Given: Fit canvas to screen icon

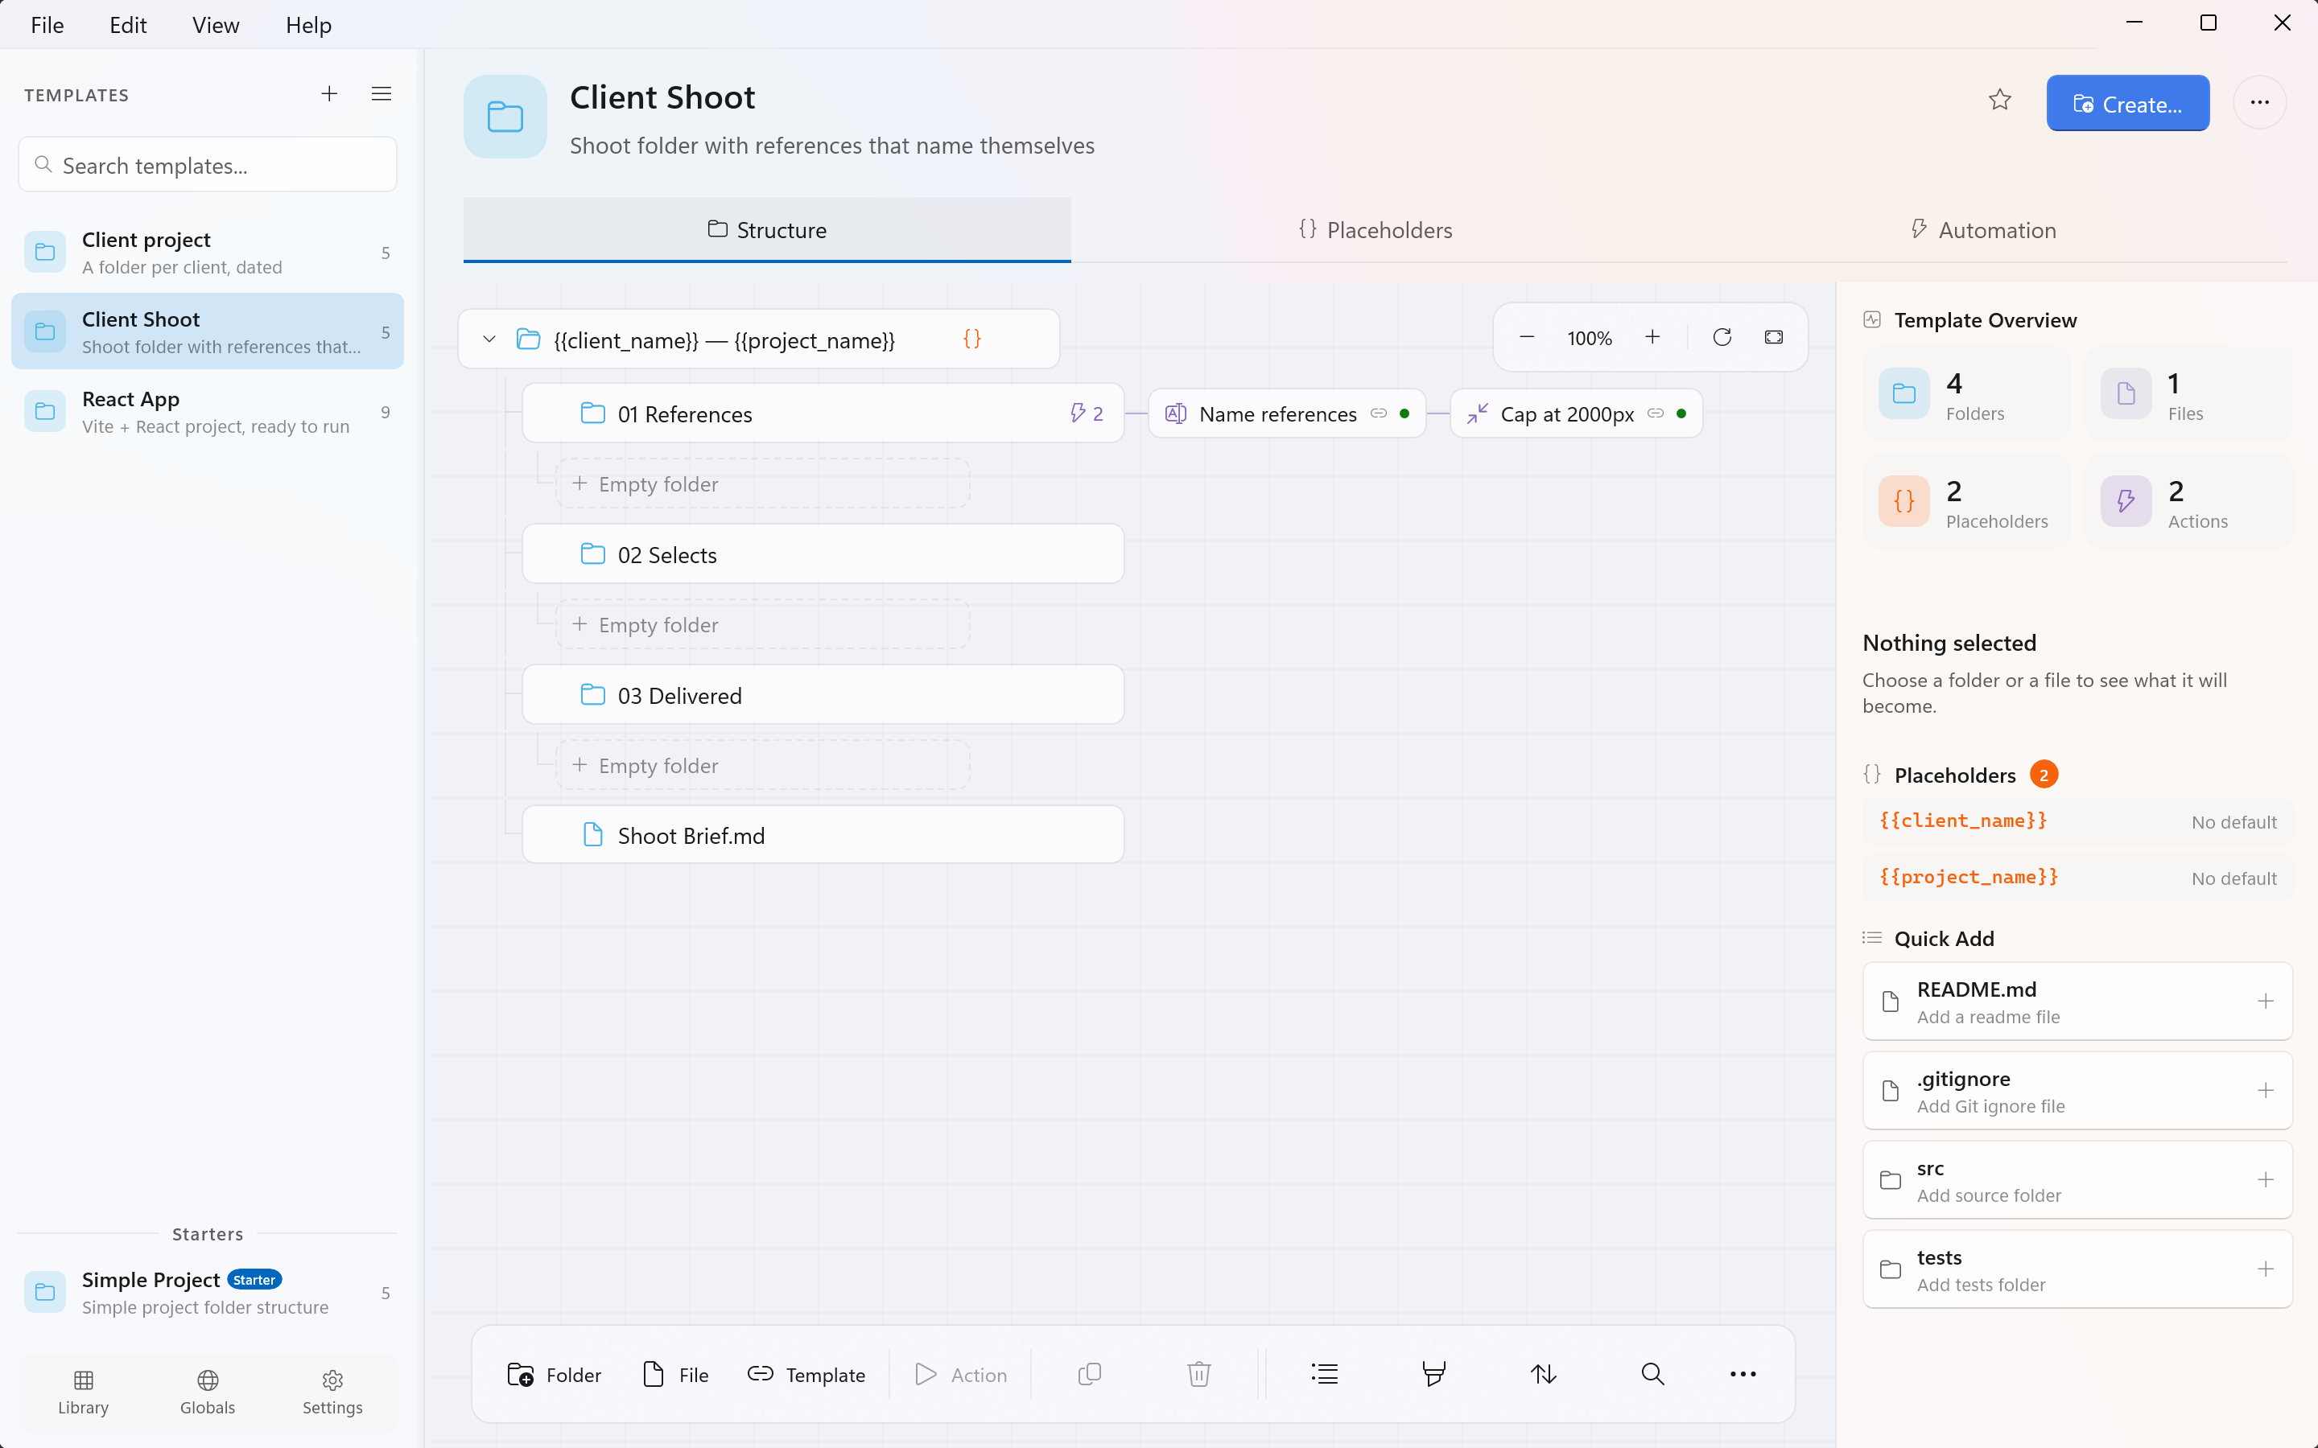Looking at the screenshot, I should [1773, 337].
